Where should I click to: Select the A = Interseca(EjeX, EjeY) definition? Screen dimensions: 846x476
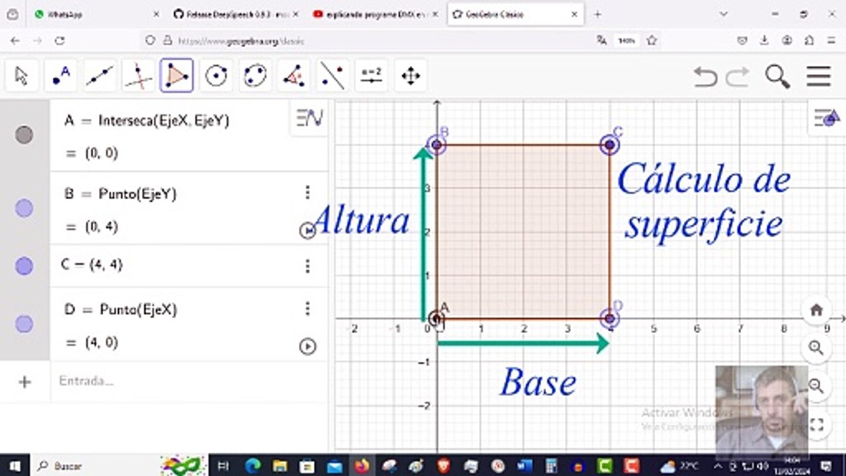(x=147, y=120)
